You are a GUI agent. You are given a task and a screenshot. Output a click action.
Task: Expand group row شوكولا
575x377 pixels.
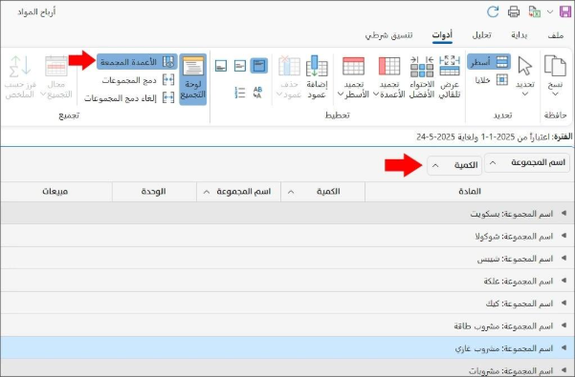564,236
